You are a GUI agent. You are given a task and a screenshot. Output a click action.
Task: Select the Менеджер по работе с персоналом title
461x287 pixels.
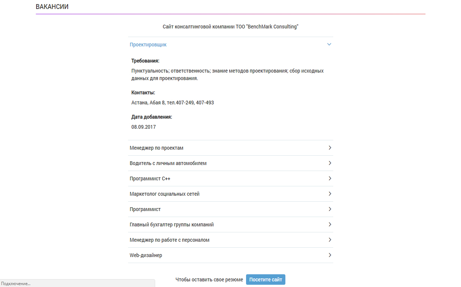(x=170, y=240)
